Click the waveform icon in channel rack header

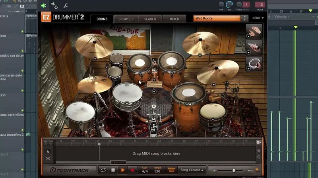(x=9, y=6)
